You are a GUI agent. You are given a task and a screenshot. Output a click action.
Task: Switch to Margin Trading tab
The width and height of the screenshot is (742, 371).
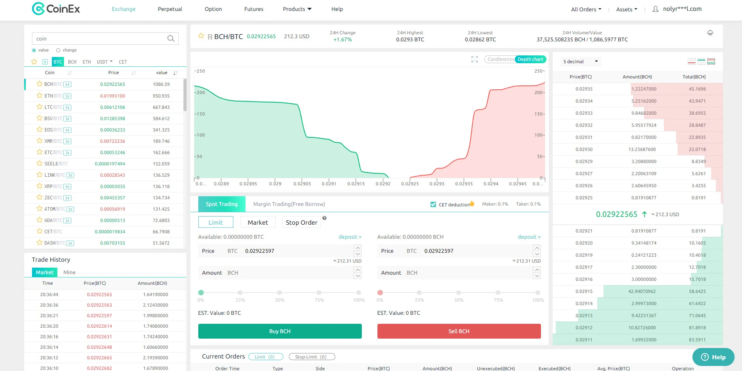click(289, 204)
